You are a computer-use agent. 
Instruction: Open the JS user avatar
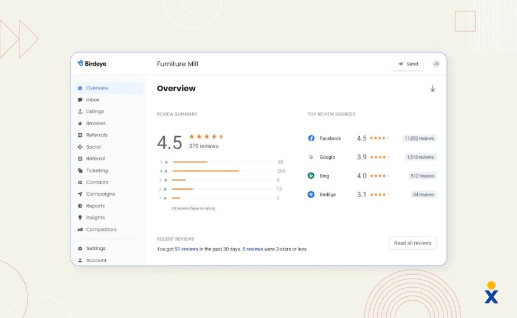coord(435,64)
